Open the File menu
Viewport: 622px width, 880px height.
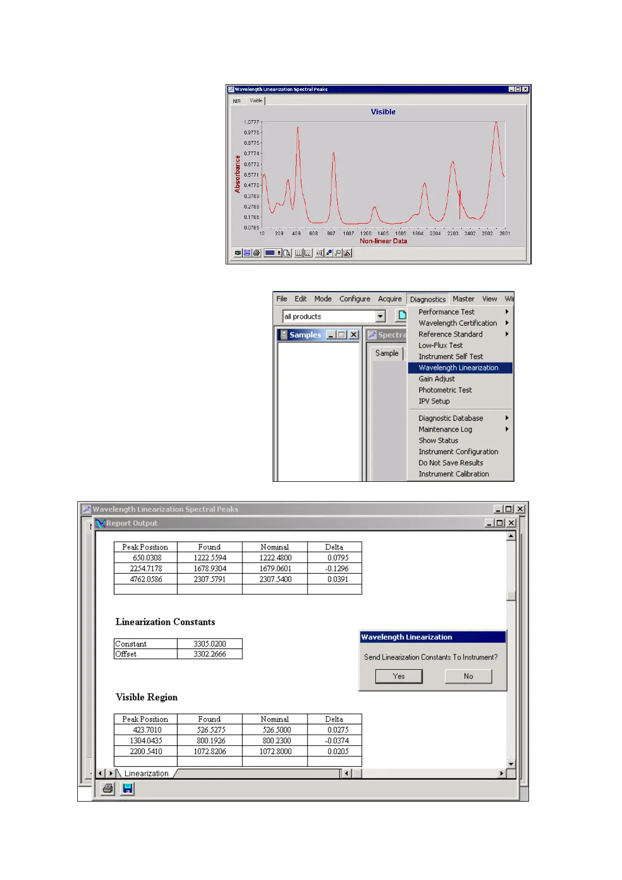click(281, 299)
